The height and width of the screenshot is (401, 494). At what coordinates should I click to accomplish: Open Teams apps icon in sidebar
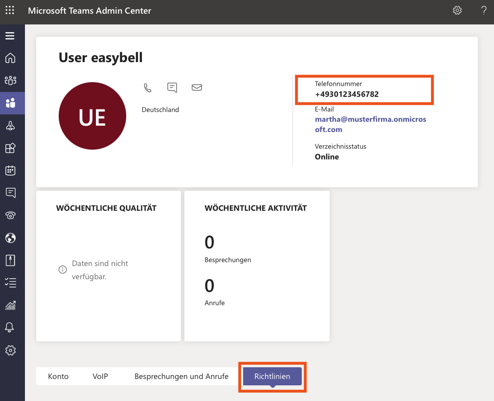pyautogui.click(x=10, y=148)
